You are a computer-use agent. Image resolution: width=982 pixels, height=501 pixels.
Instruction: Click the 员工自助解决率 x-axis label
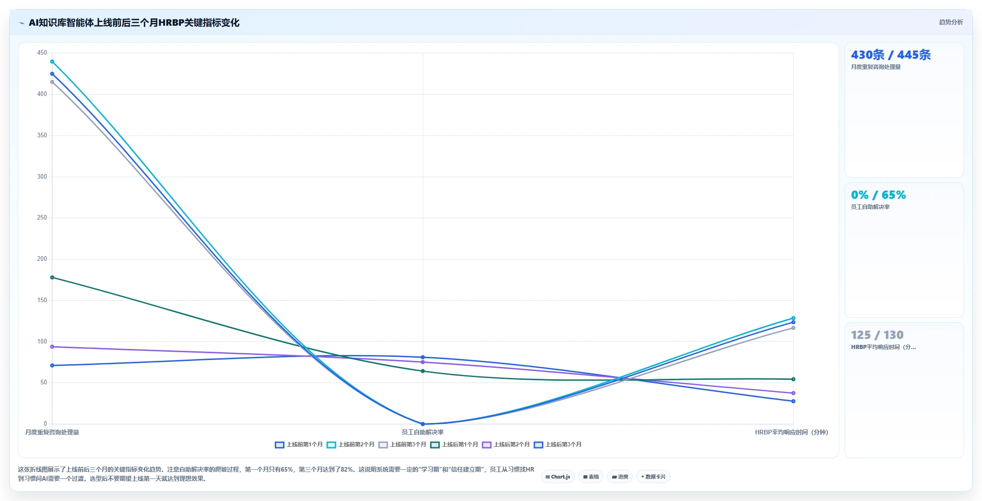click(423, 432)
